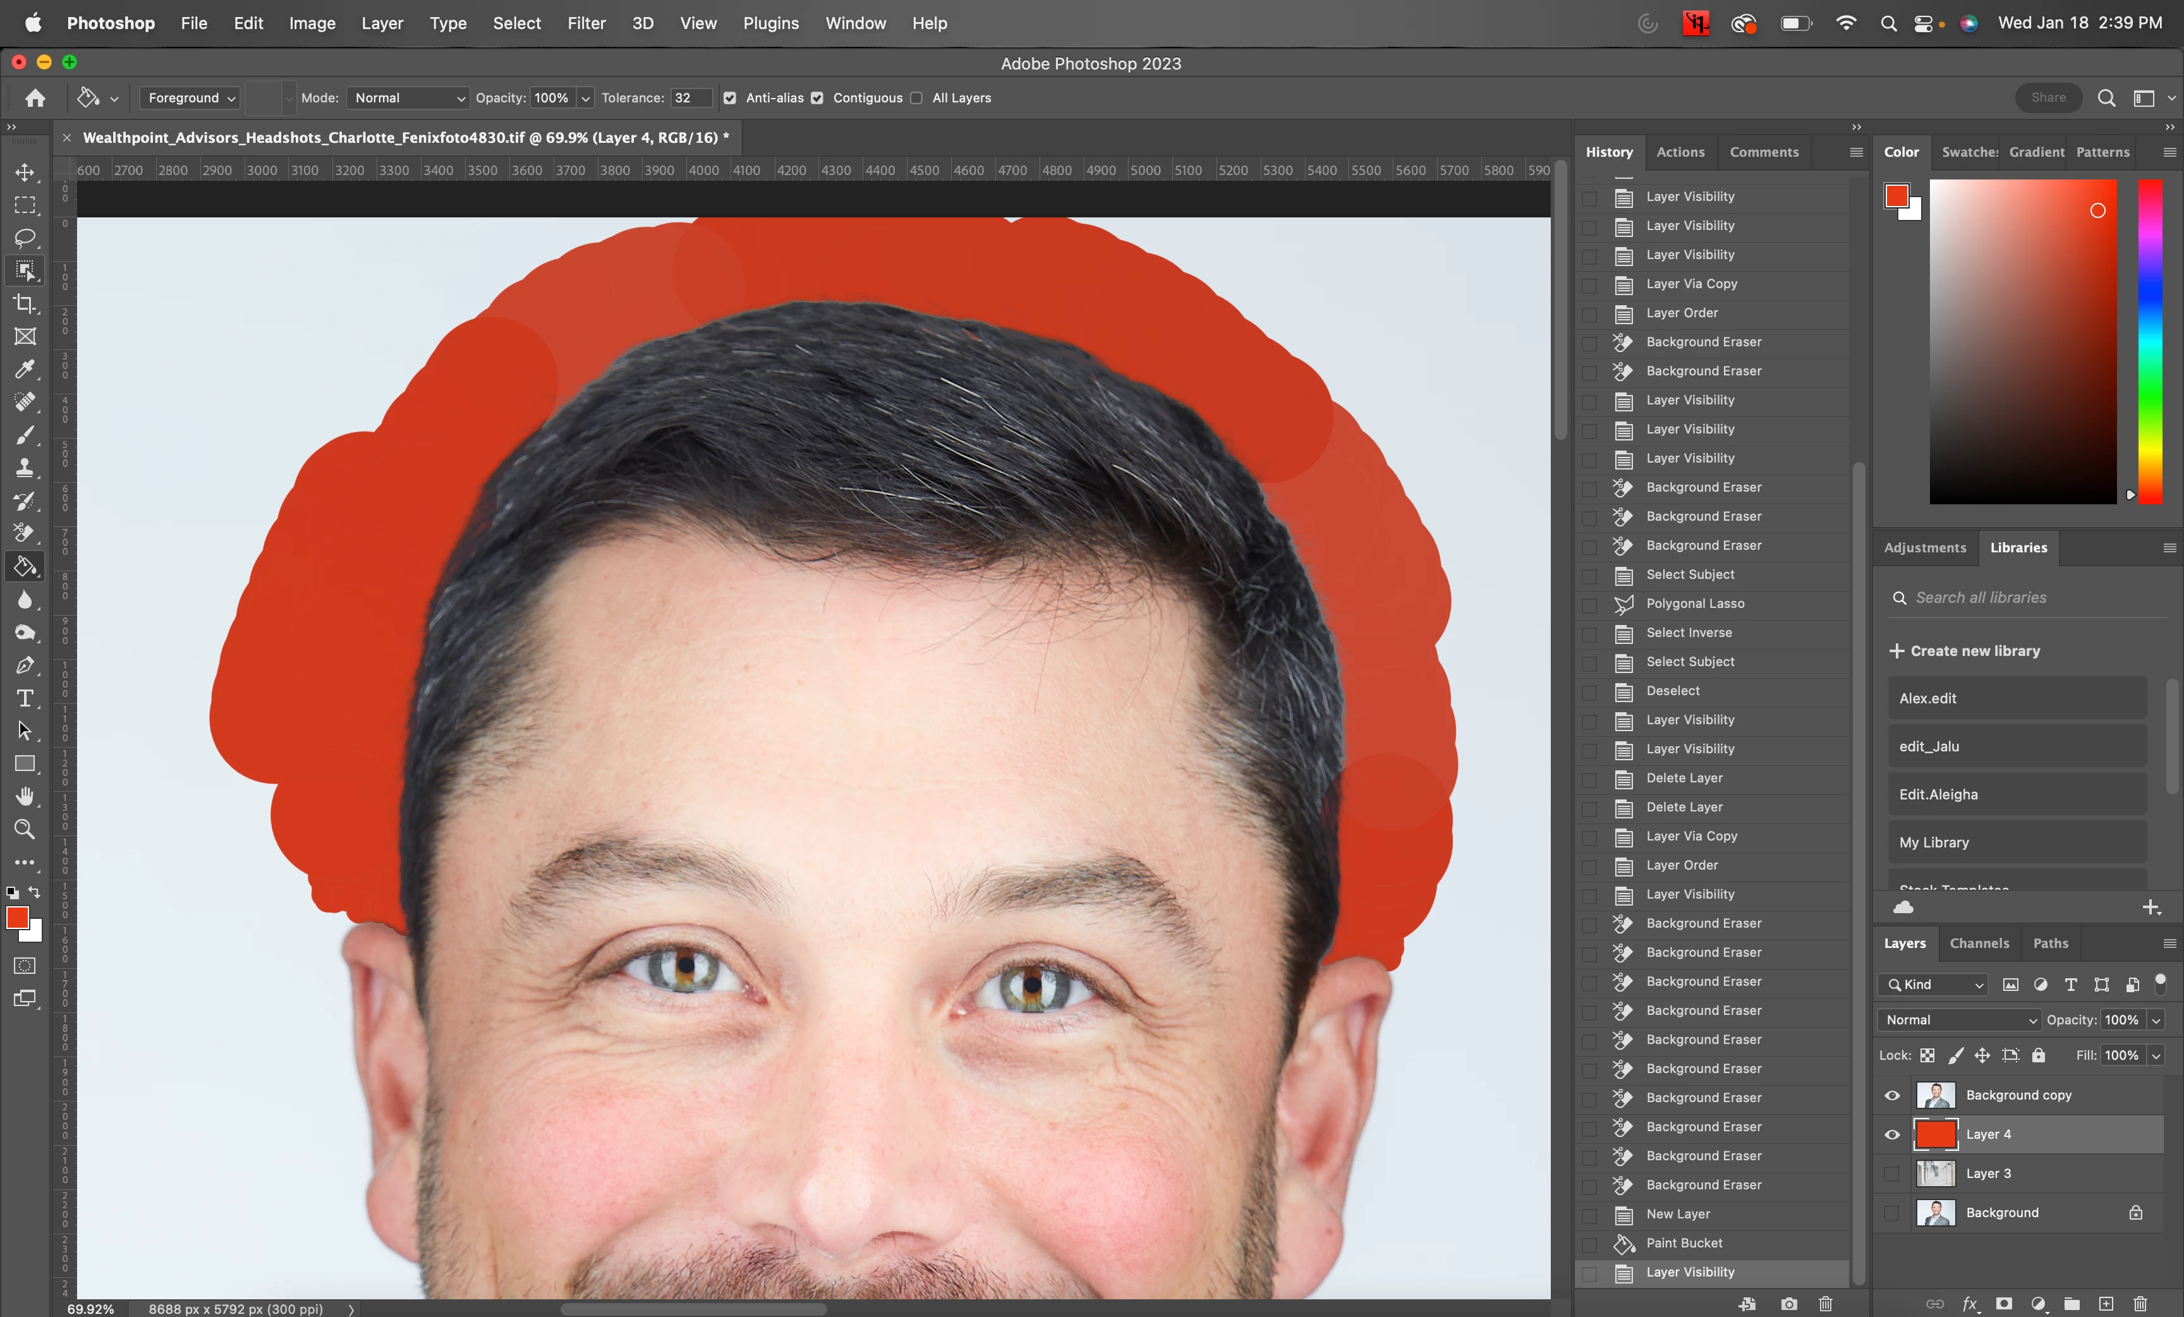Hide the Background copy layer
2184x1317 pixels.
[x=1891, y=1095]
